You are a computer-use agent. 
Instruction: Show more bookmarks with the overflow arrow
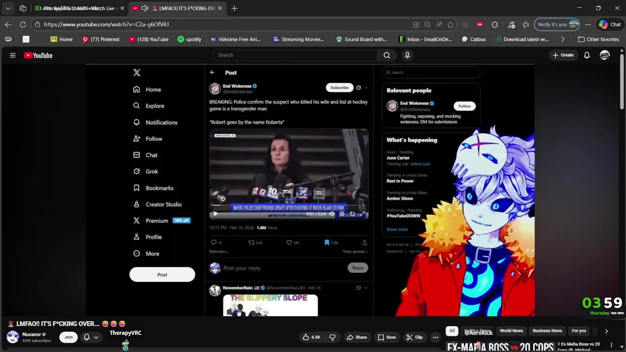563,39
